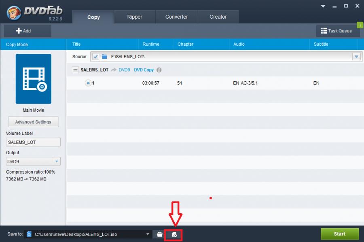The width and height of the screenshot is (364, 242).
Task: Click the DVDFab monkey logo
Action: click(14, 13)
